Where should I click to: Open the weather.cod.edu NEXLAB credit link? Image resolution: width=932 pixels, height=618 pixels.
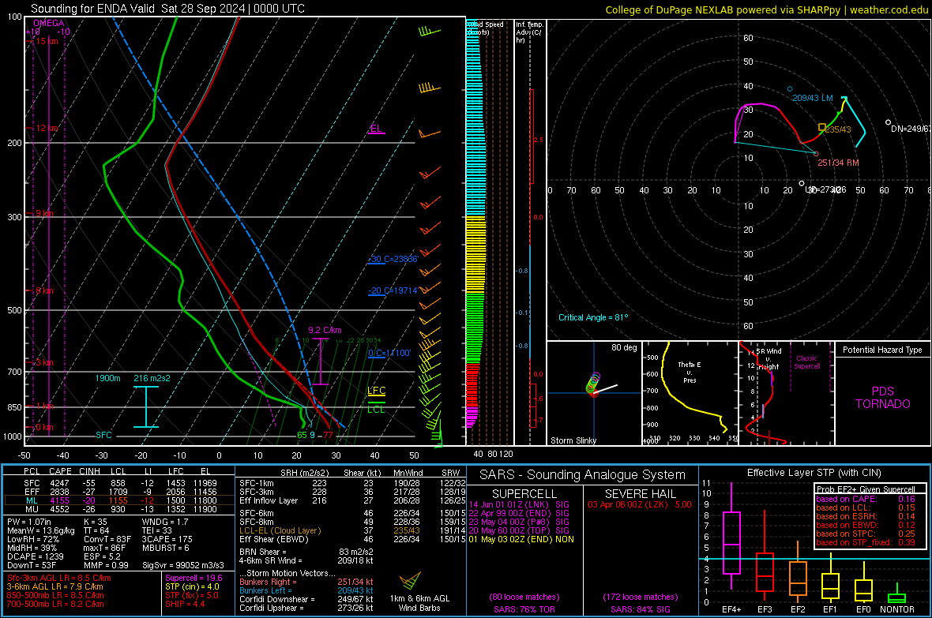(767, 9)
